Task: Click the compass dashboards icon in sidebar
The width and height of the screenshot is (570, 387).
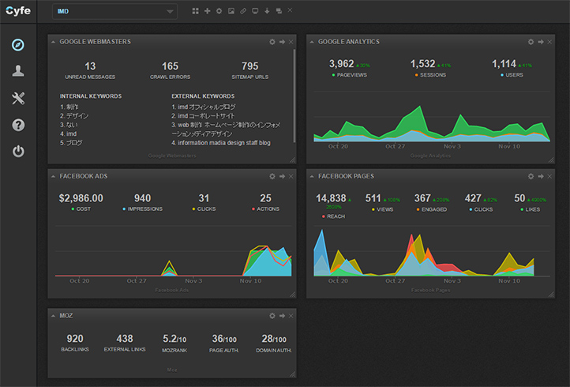Action: point(18,45)
